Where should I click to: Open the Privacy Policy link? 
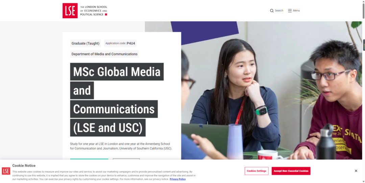[x=178, y=179]
